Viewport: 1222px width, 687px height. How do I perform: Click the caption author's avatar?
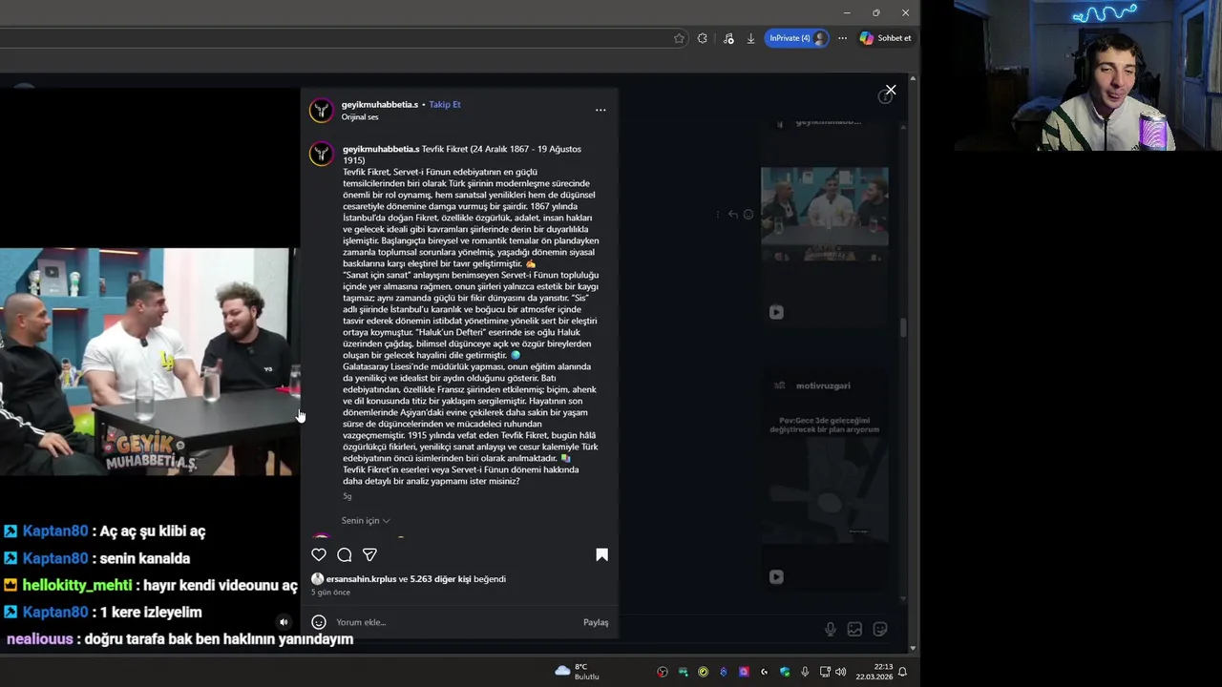pos(322,154)
